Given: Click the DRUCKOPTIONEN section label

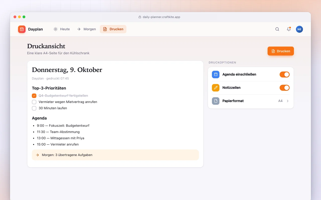Looking at the screenshot, I should pyautogui.click(x=222, y=62).
